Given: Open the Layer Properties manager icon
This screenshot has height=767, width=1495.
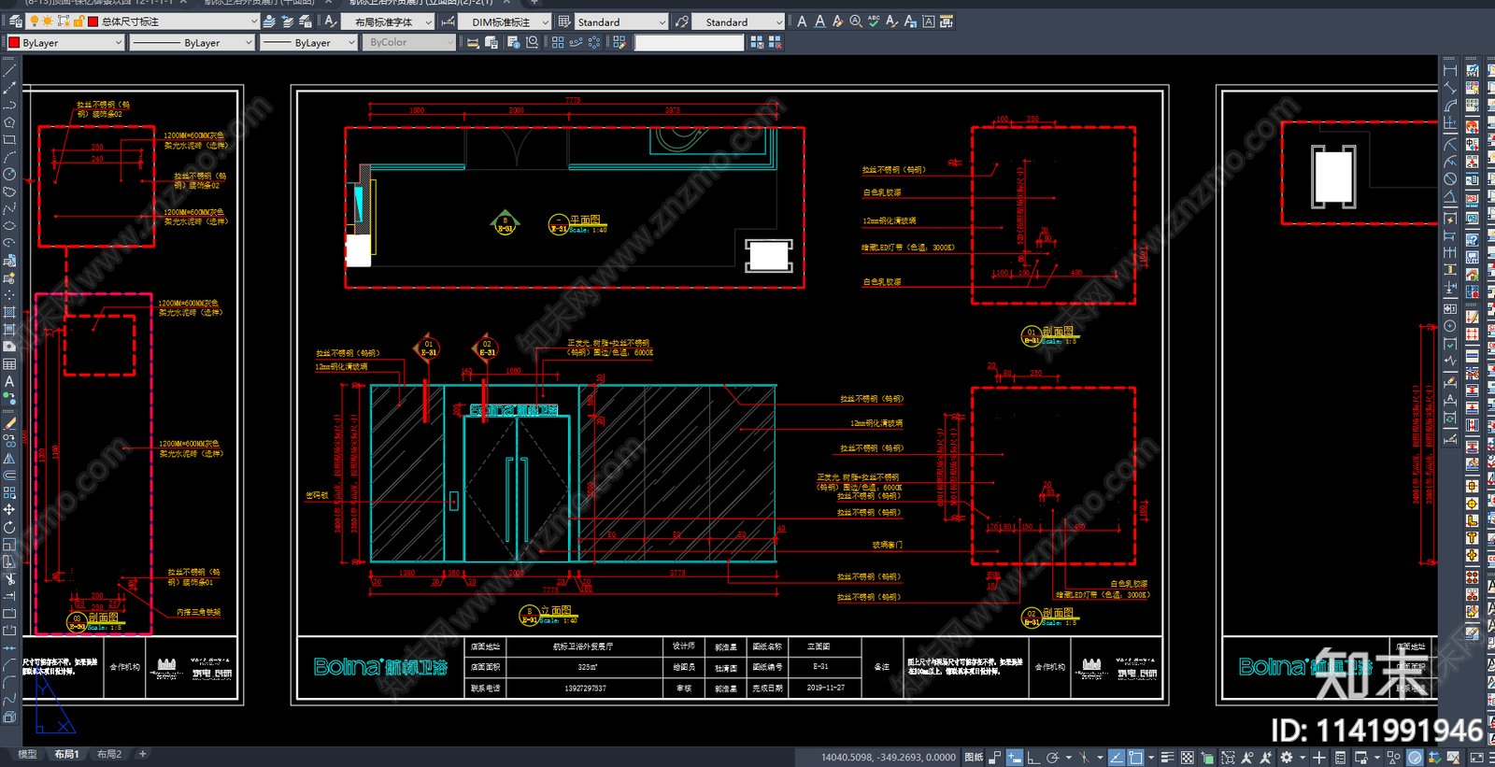Looking at the screenshot, I should 15,21.
